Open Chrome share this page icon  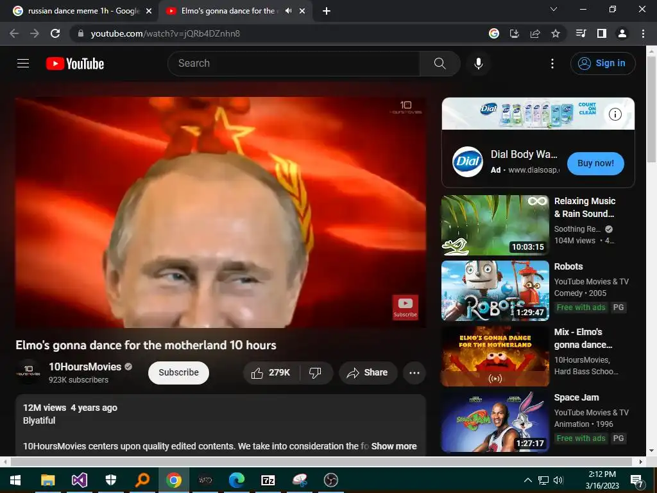(535, 33)
